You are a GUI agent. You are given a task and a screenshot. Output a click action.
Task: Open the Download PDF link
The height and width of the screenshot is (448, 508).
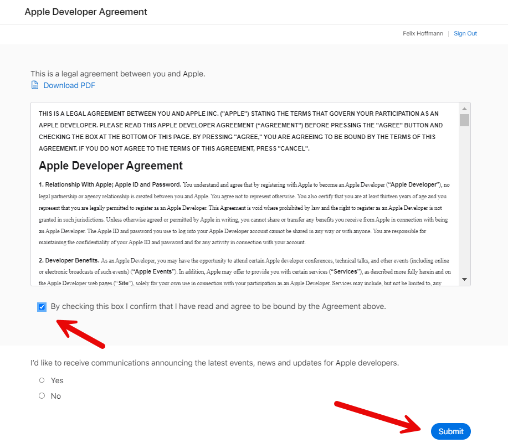point(69,85)
